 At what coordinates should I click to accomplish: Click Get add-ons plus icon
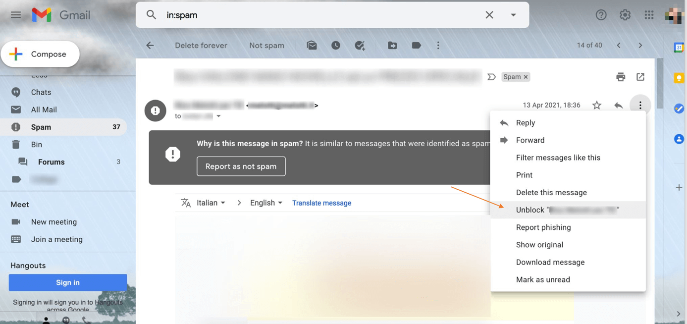click(x=679, y=187)
